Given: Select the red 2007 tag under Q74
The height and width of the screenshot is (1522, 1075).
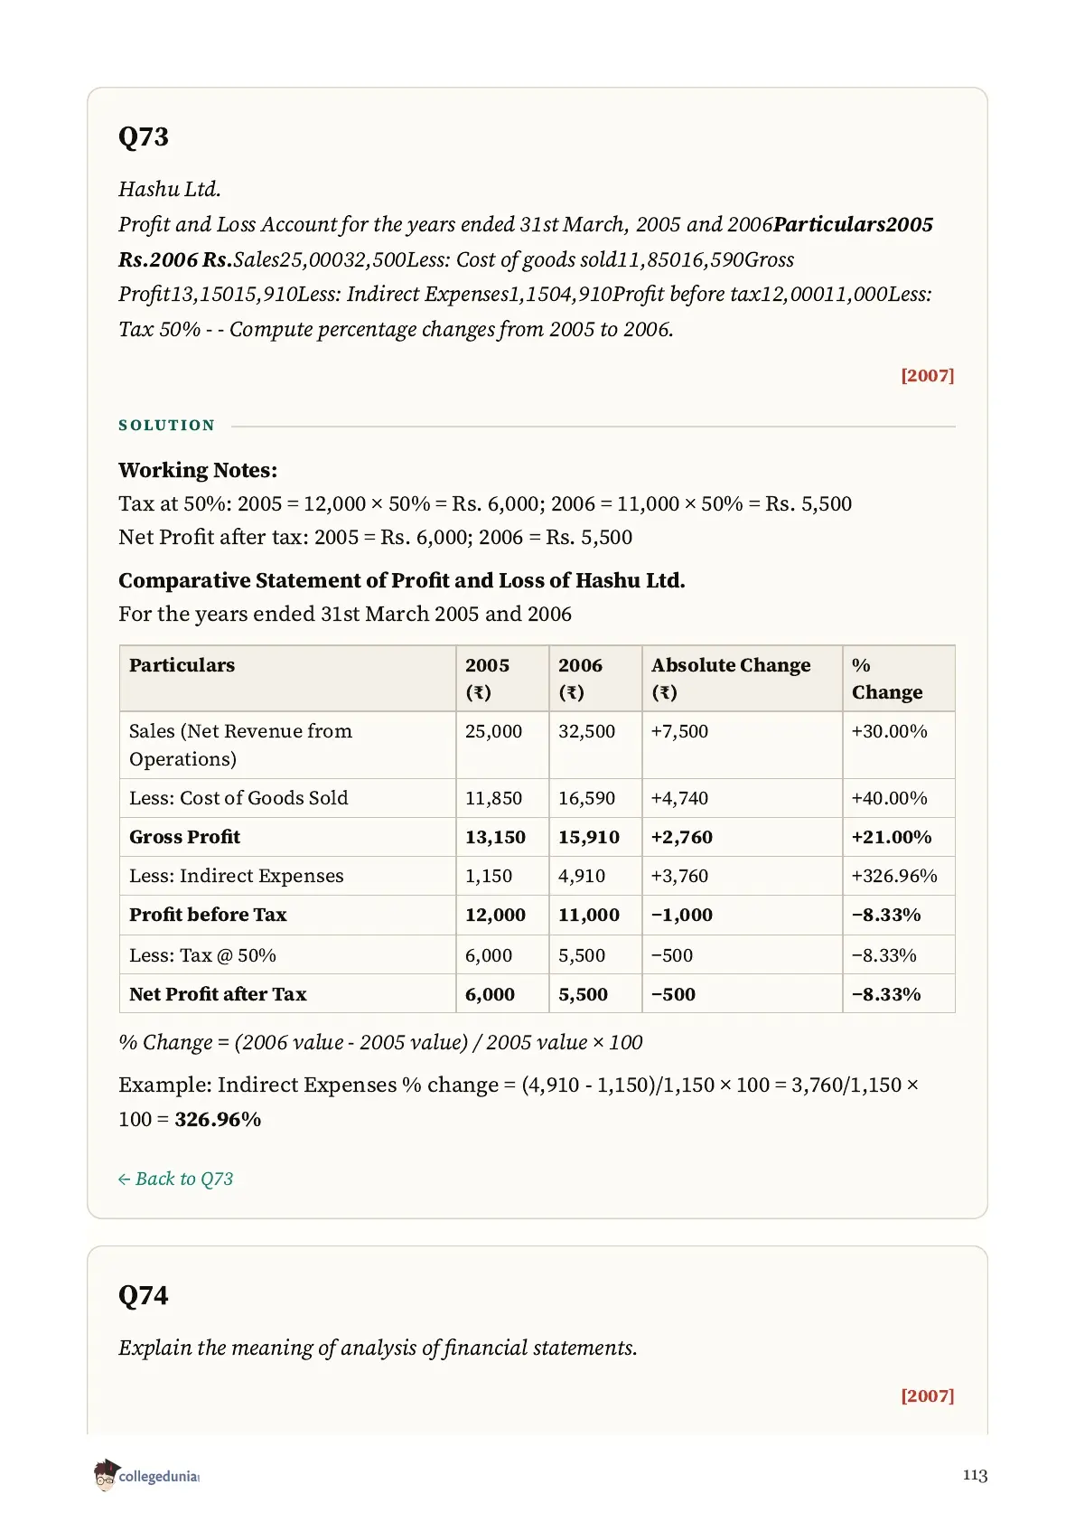Looking at the screenshot, I should 927,1395.
